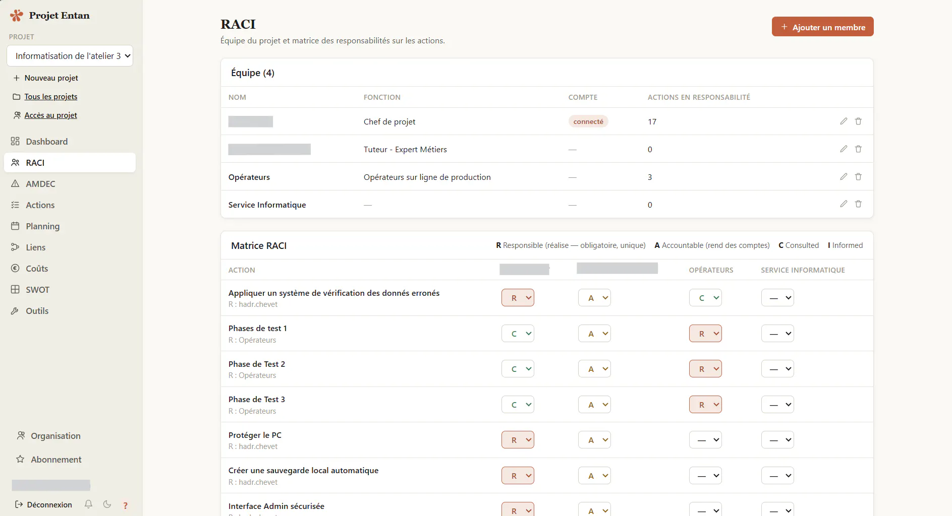Change Opérateurs C role for Appliquer un système
Viewport: 952px width, 516px height.
coord(705,298)
